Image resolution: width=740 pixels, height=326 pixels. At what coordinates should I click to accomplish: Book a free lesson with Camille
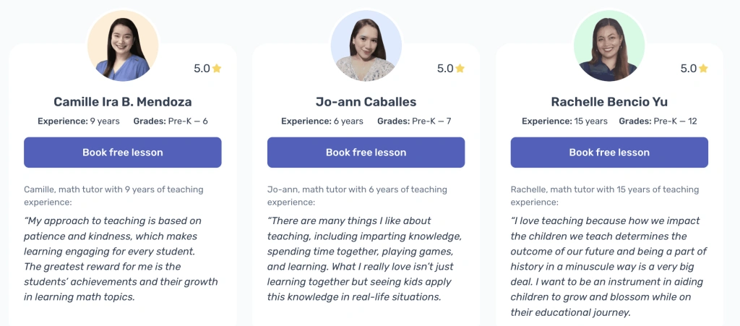coord(123,153)
